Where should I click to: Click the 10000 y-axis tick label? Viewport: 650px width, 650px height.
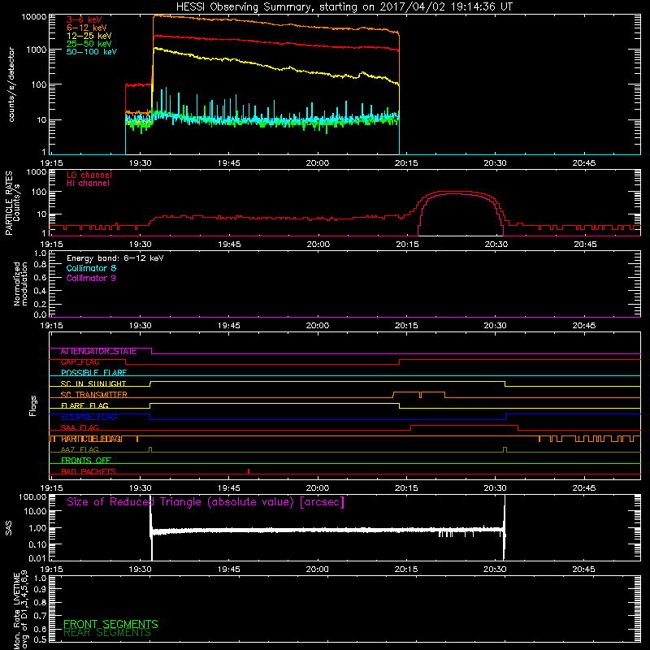34,17
